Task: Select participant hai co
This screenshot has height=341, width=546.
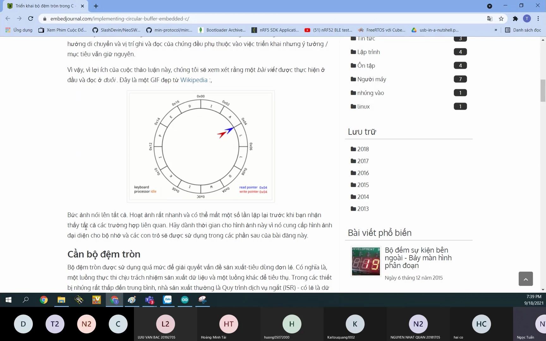Action: pyautogui.click(x=482, y=324)
